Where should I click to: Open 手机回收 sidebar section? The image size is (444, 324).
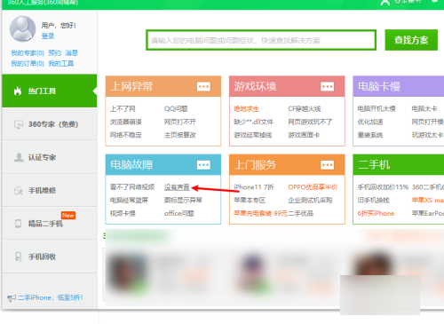pos(50,257)
